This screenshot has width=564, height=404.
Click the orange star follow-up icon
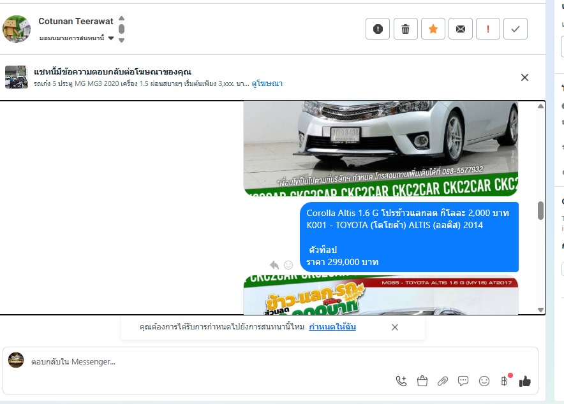[x=433, y=29]
